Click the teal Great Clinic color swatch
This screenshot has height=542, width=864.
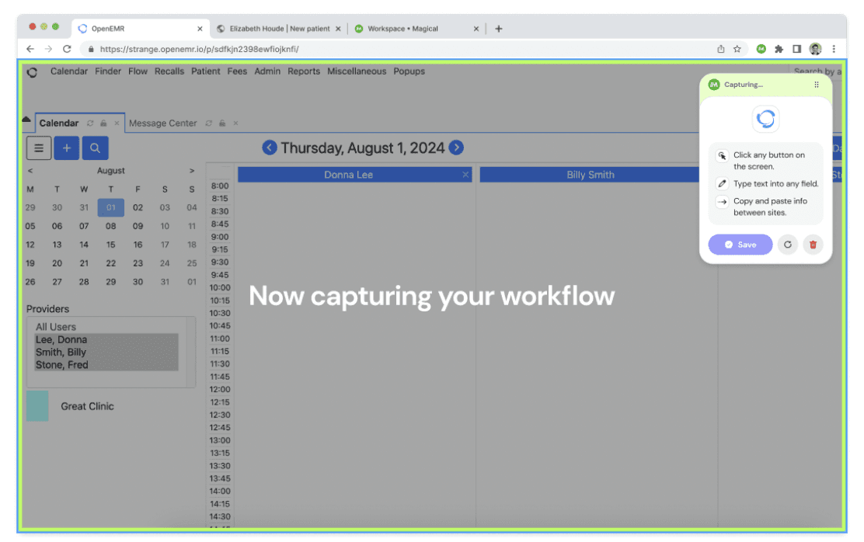(37, 406)
